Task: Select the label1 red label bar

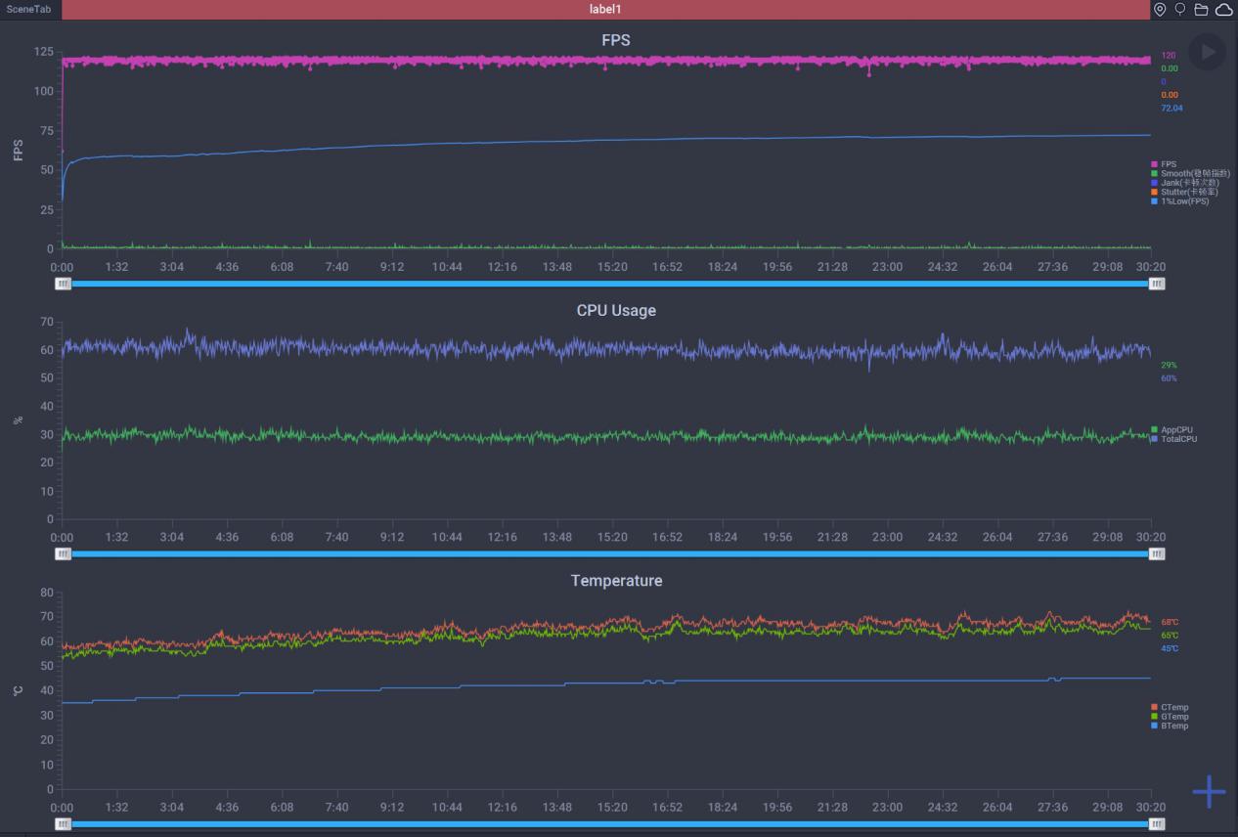Action: pyautogui.click(x=605, y=9)
